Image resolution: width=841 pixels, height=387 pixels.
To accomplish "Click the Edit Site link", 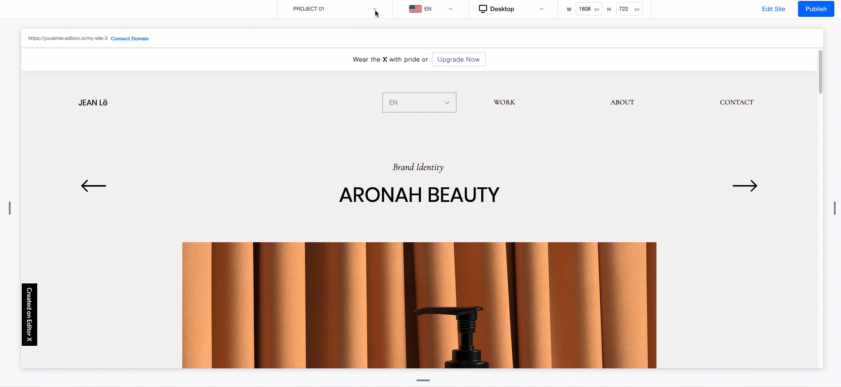I will pos(774,9).
